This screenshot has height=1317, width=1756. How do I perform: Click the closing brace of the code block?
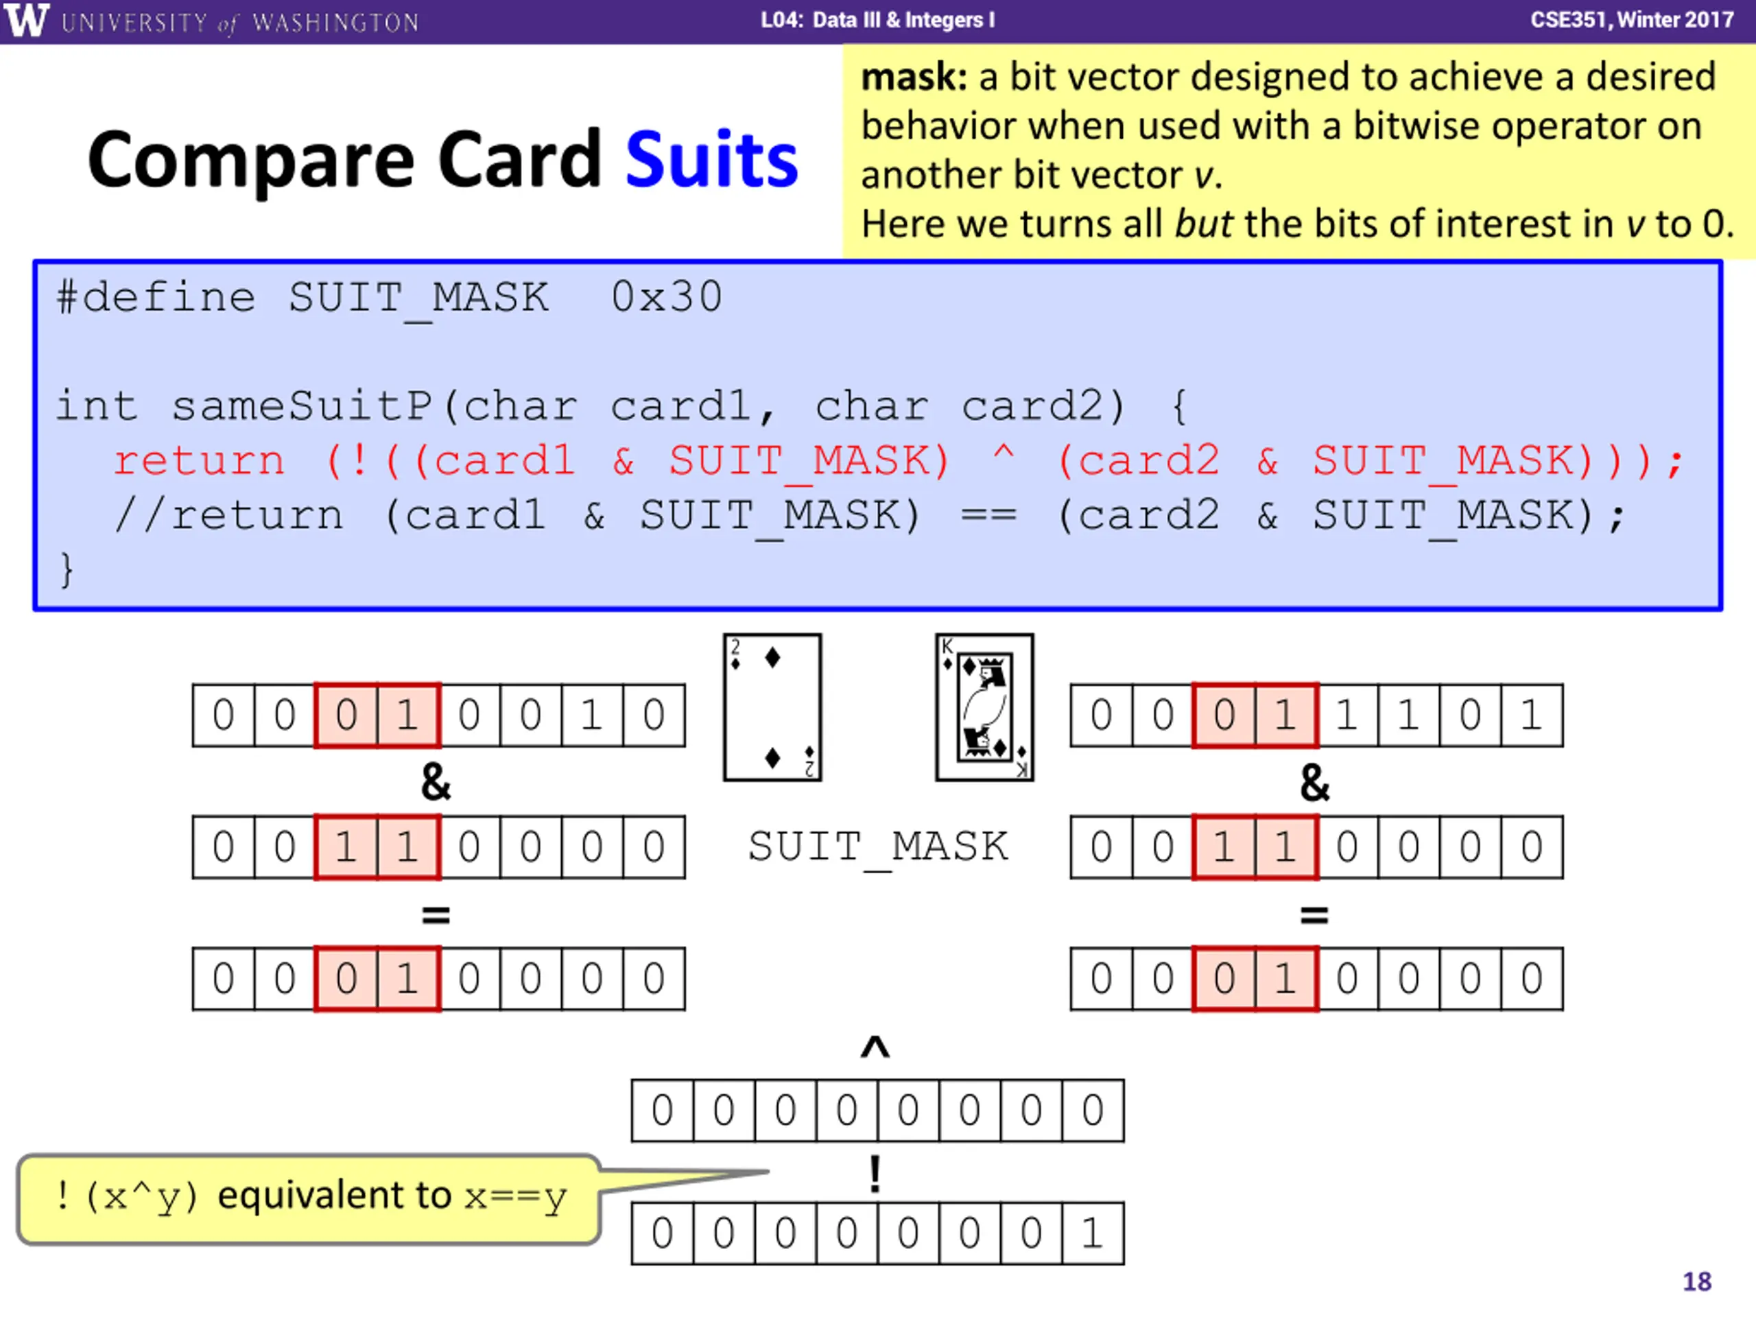coord(67,571)
